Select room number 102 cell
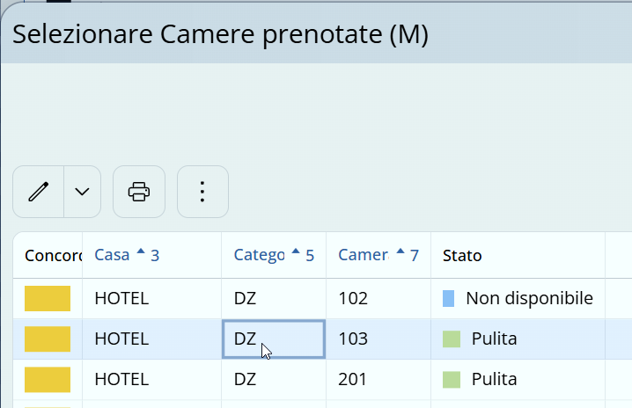This screenshot has width=632, height=408. pos(353,299)
